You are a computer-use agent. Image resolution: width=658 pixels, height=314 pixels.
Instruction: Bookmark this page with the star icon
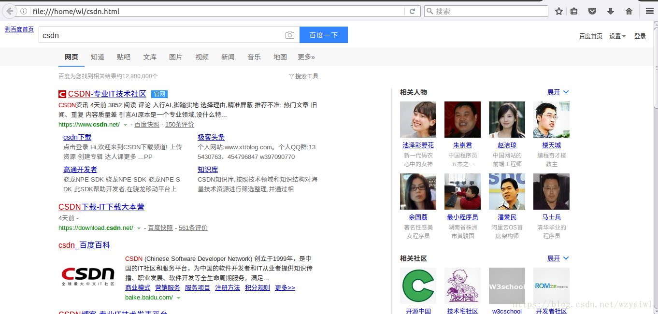coord(559,11)
